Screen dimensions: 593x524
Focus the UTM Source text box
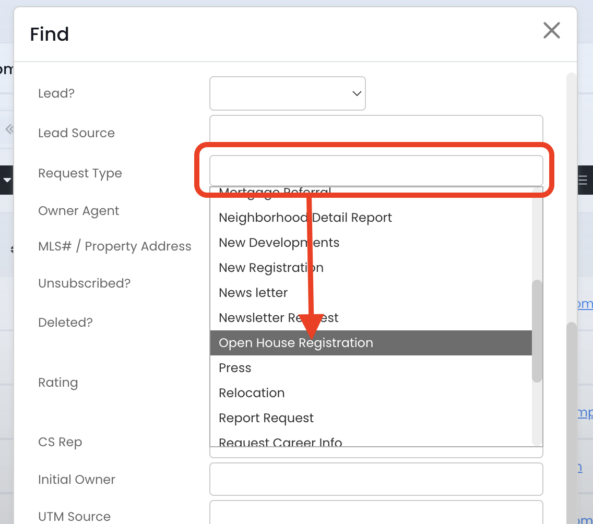coord(376,514)
